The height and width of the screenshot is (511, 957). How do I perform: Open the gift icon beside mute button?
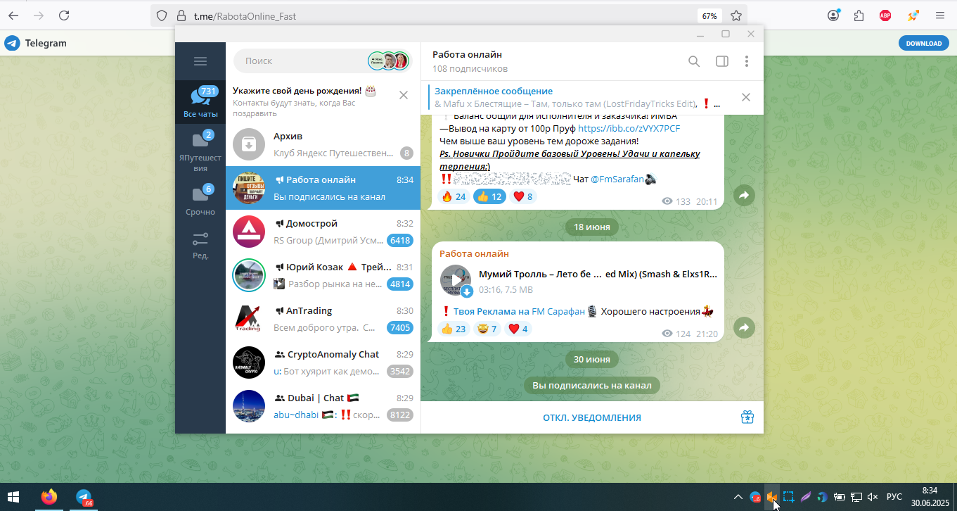pos(747,417)
